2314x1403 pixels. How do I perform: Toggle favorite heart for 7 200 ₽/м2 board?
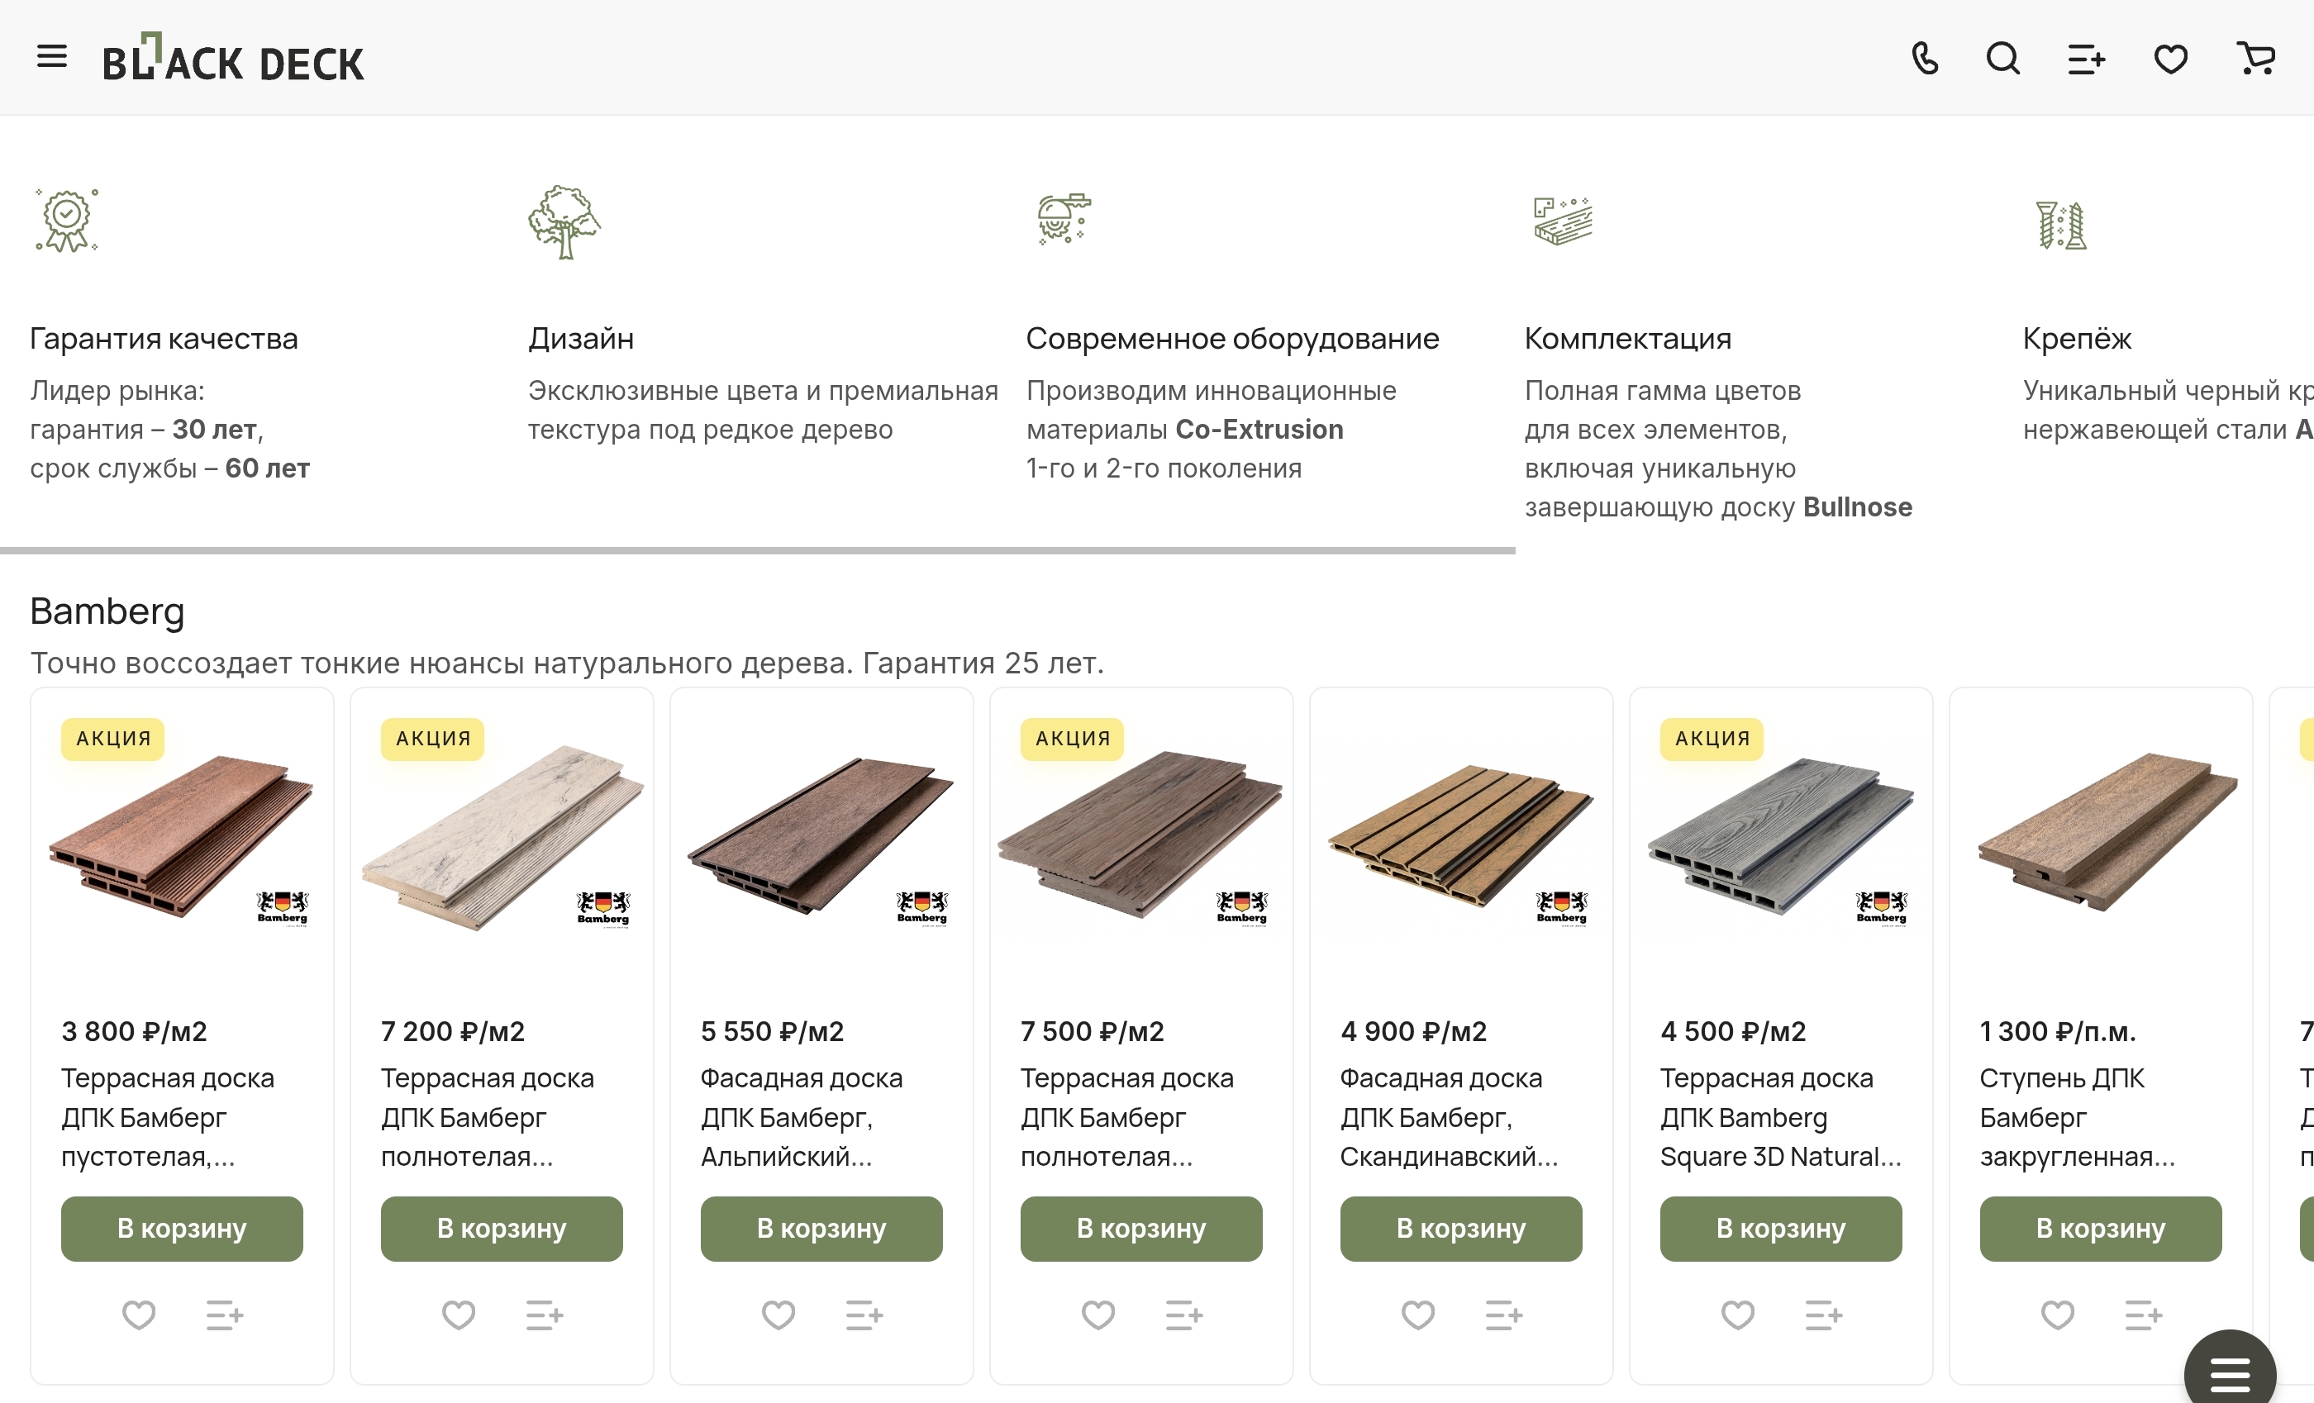point(459,1315)
